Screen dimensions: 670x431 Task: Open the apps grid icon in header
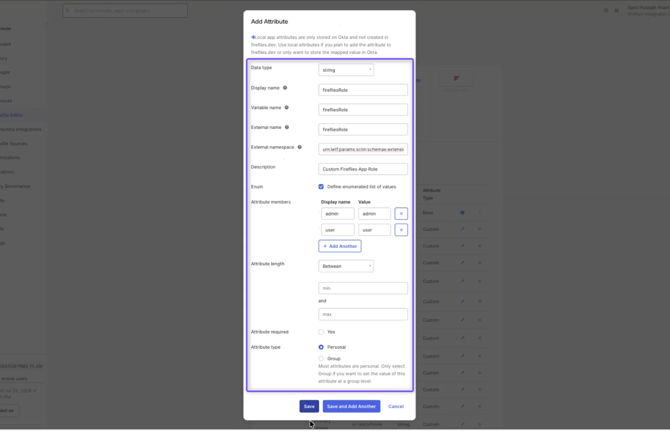coord(617,11)
